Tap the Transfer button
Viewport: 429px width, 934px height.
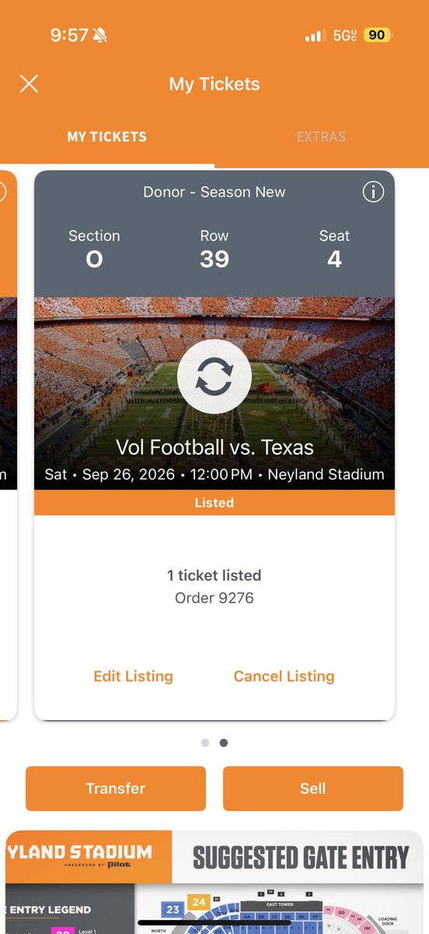click(116, 788)
